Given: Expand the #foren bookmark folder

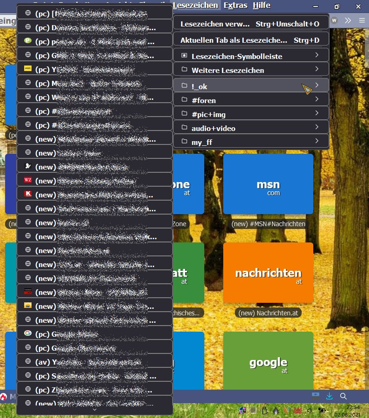Looking at the screenshot, I should (x=251, y=100).
